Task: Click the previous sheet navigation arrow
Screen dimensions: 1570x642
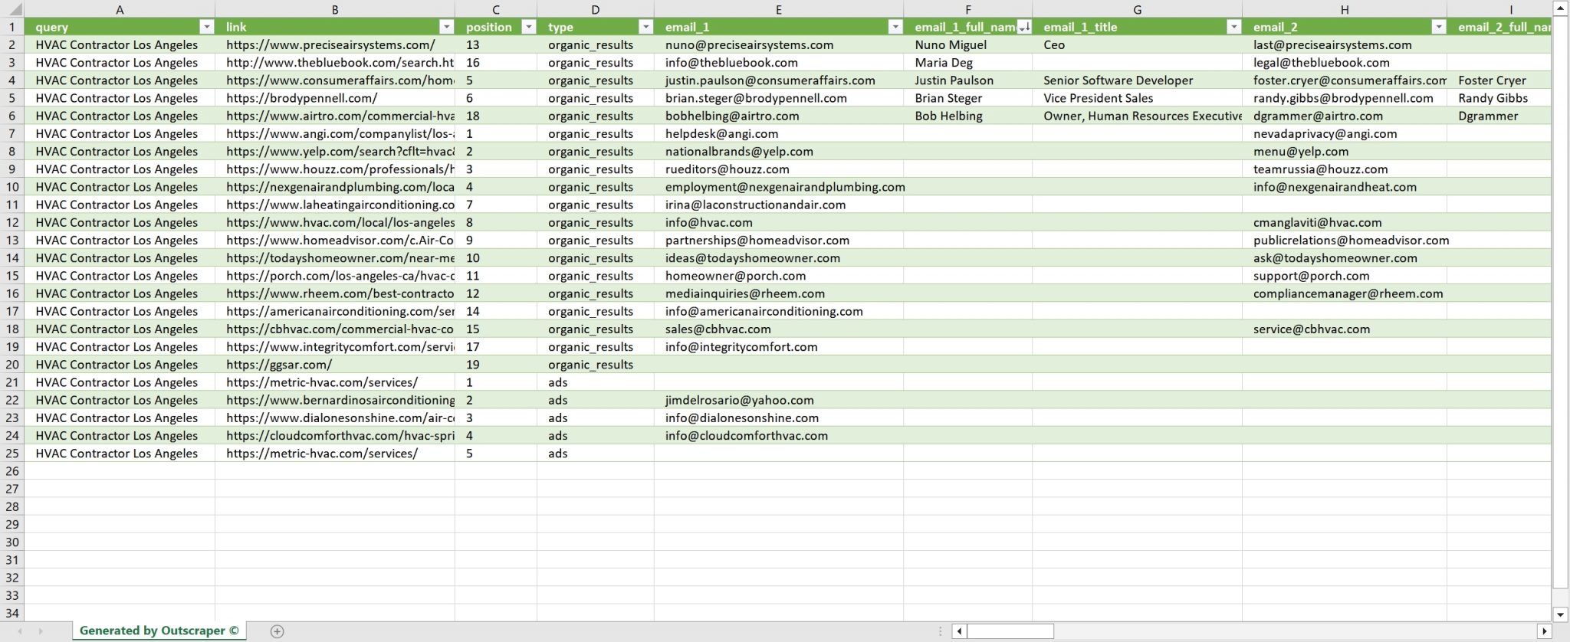Action: (x=21, y=631)
